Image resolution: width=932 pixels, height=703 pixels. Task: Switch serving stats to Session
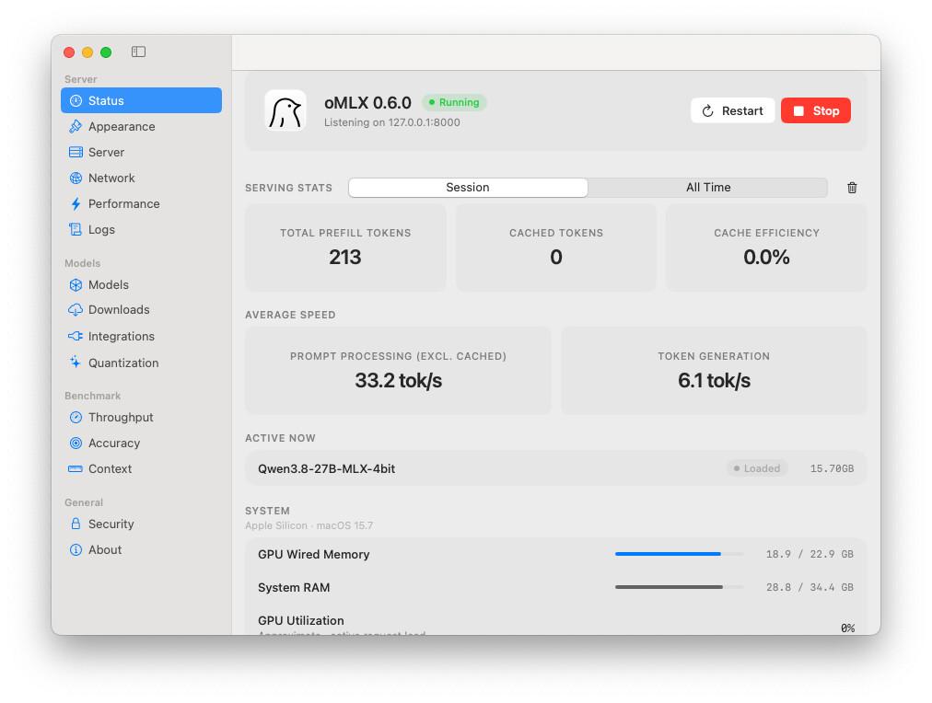(468, 188)
